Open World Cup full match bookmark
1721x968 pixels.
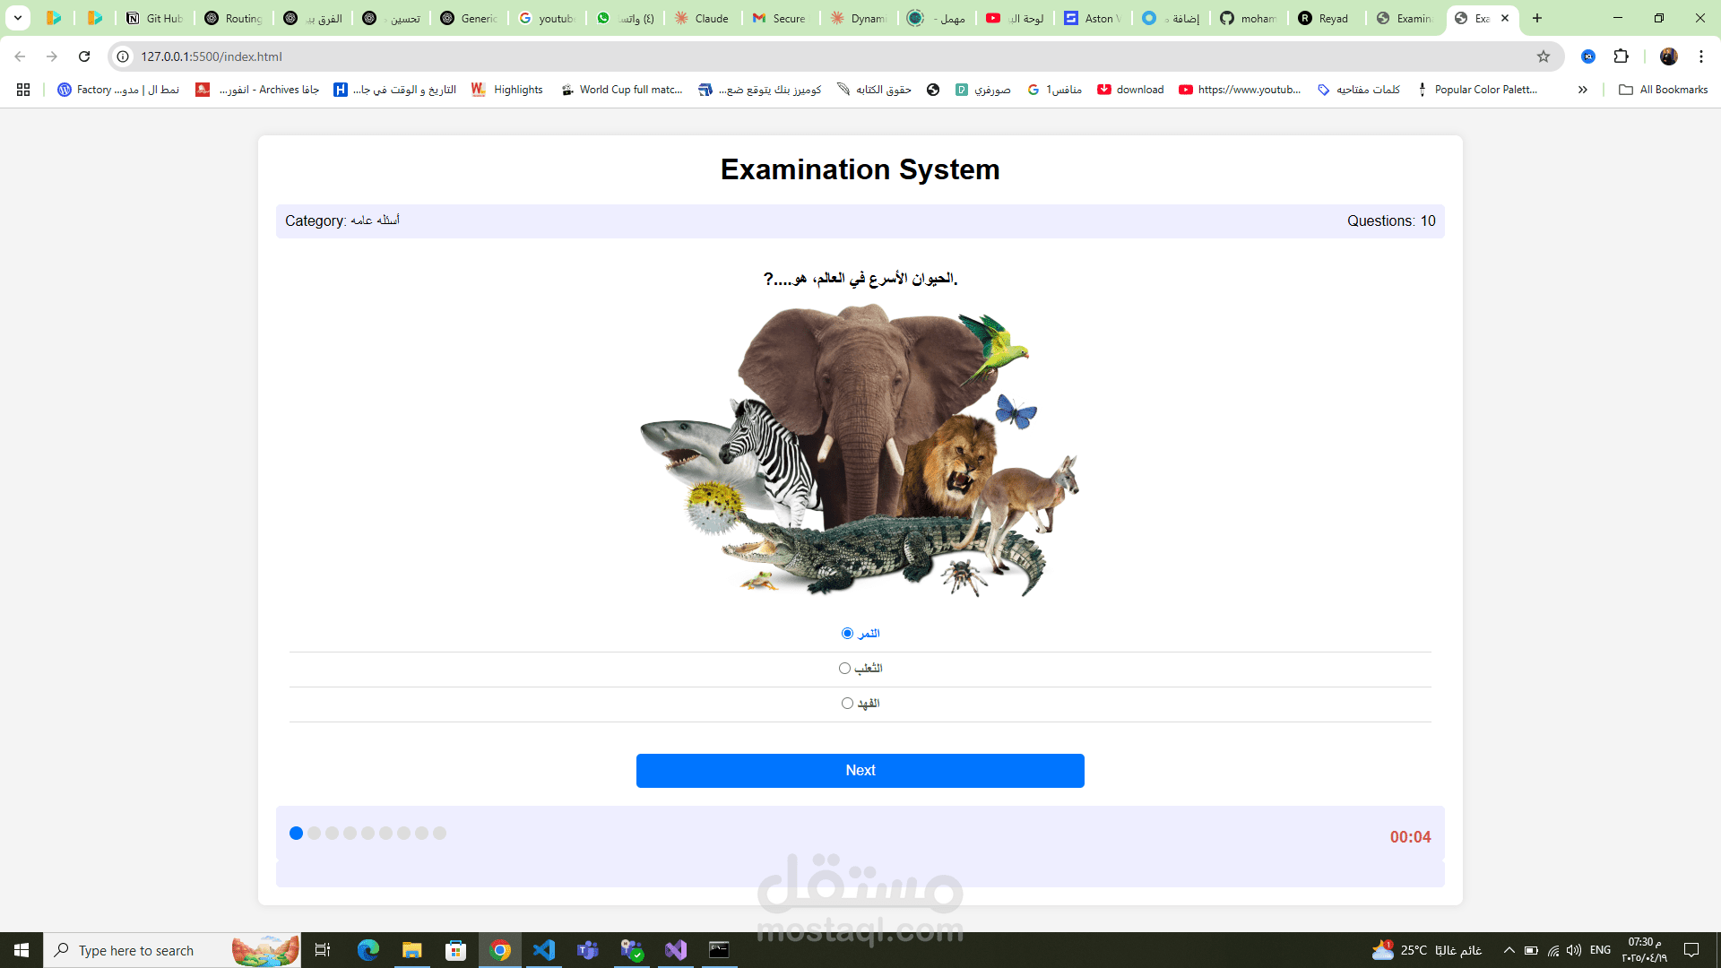point(621,90)
